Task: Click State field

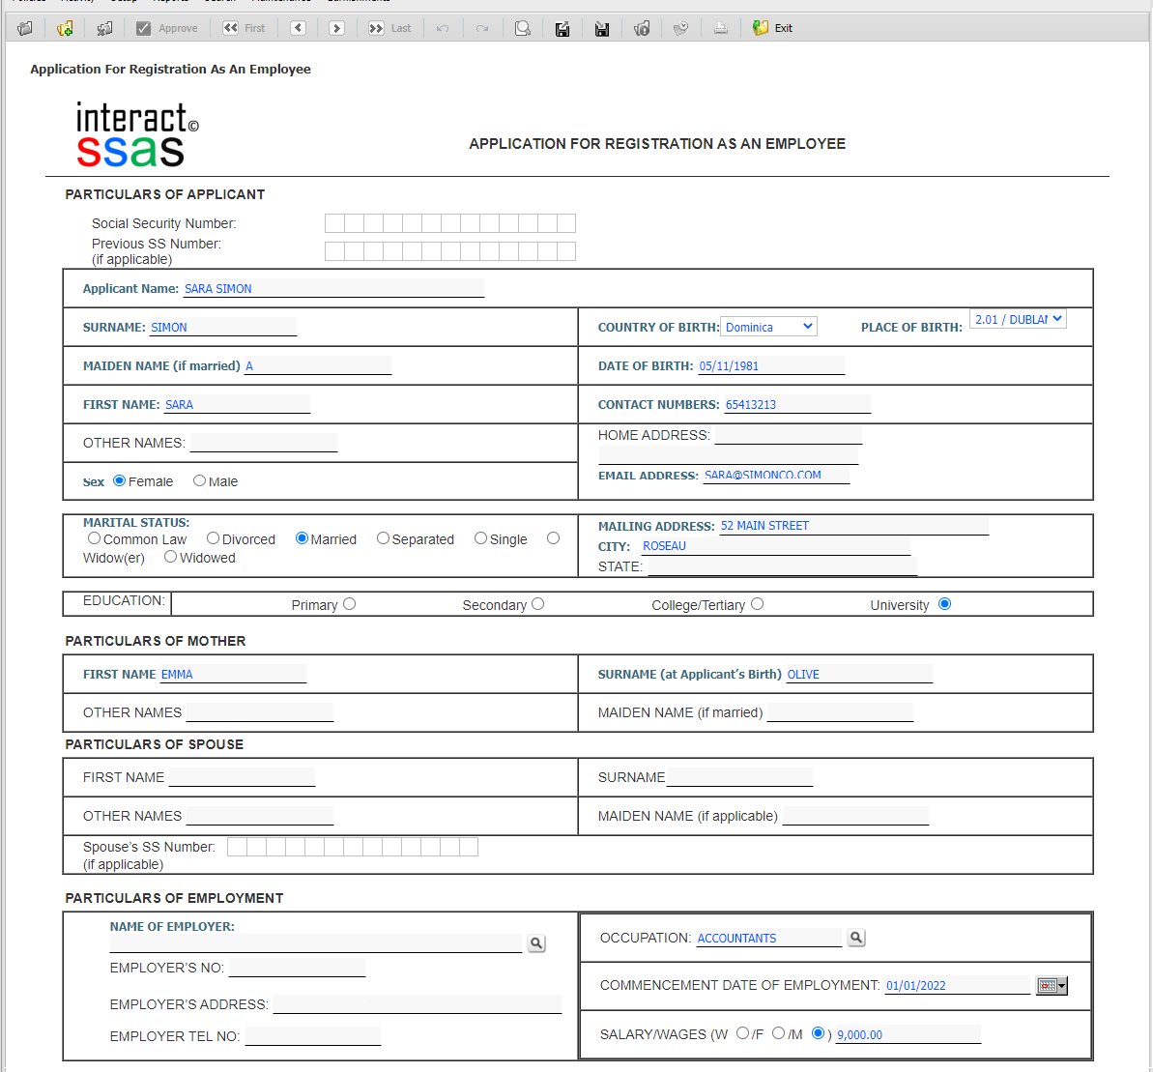Action: click(783, 566)
